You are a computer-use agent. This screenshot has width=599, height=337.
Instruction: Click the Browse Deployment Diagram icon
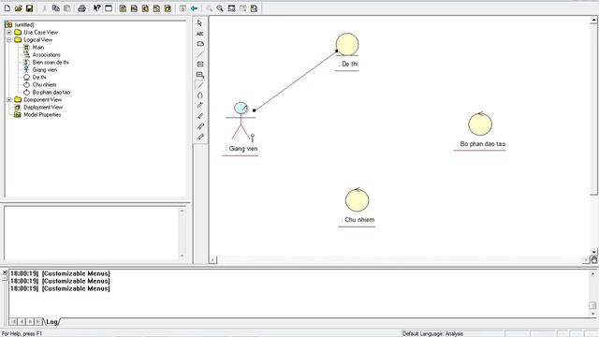click(x=168, y=8)
